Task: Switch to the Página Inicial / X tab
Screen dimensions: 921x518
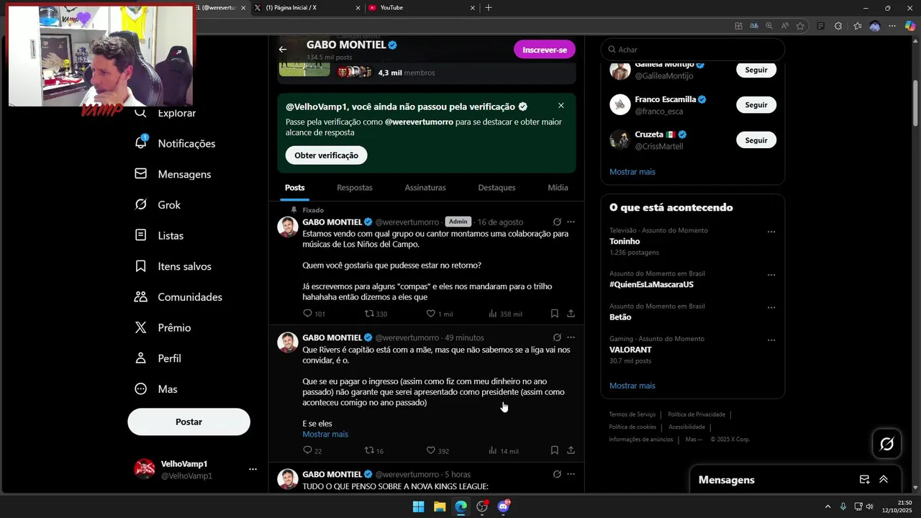Action: (x=308, y=7)
